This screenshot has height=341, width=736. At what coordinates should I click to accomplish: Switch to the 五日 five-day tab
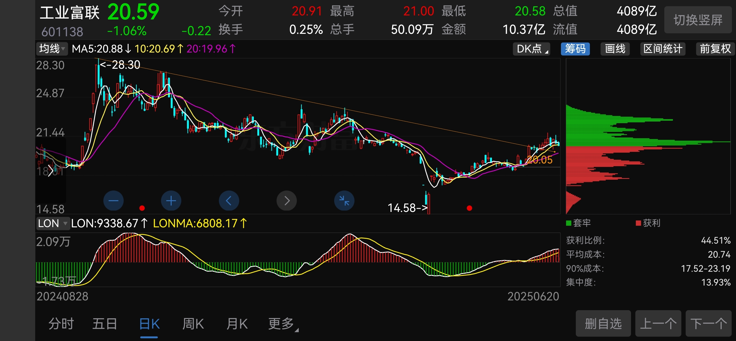point(105,324)
